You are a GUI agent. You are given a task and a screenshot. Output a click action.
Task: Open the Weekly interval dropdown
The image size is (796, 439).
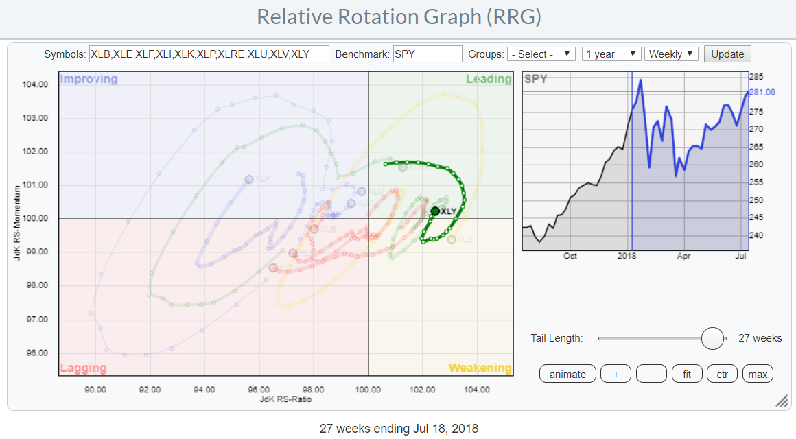672,54
